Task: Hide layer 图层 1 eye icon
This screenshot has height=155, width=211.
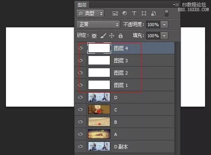Action: [80, 85]
